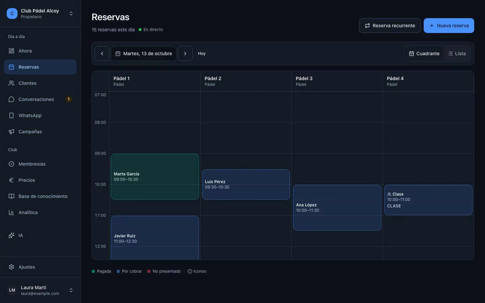485x303 pixels.
Task: Go to previous day arrow
Action: pyautogui.click(x=102, y=54)
